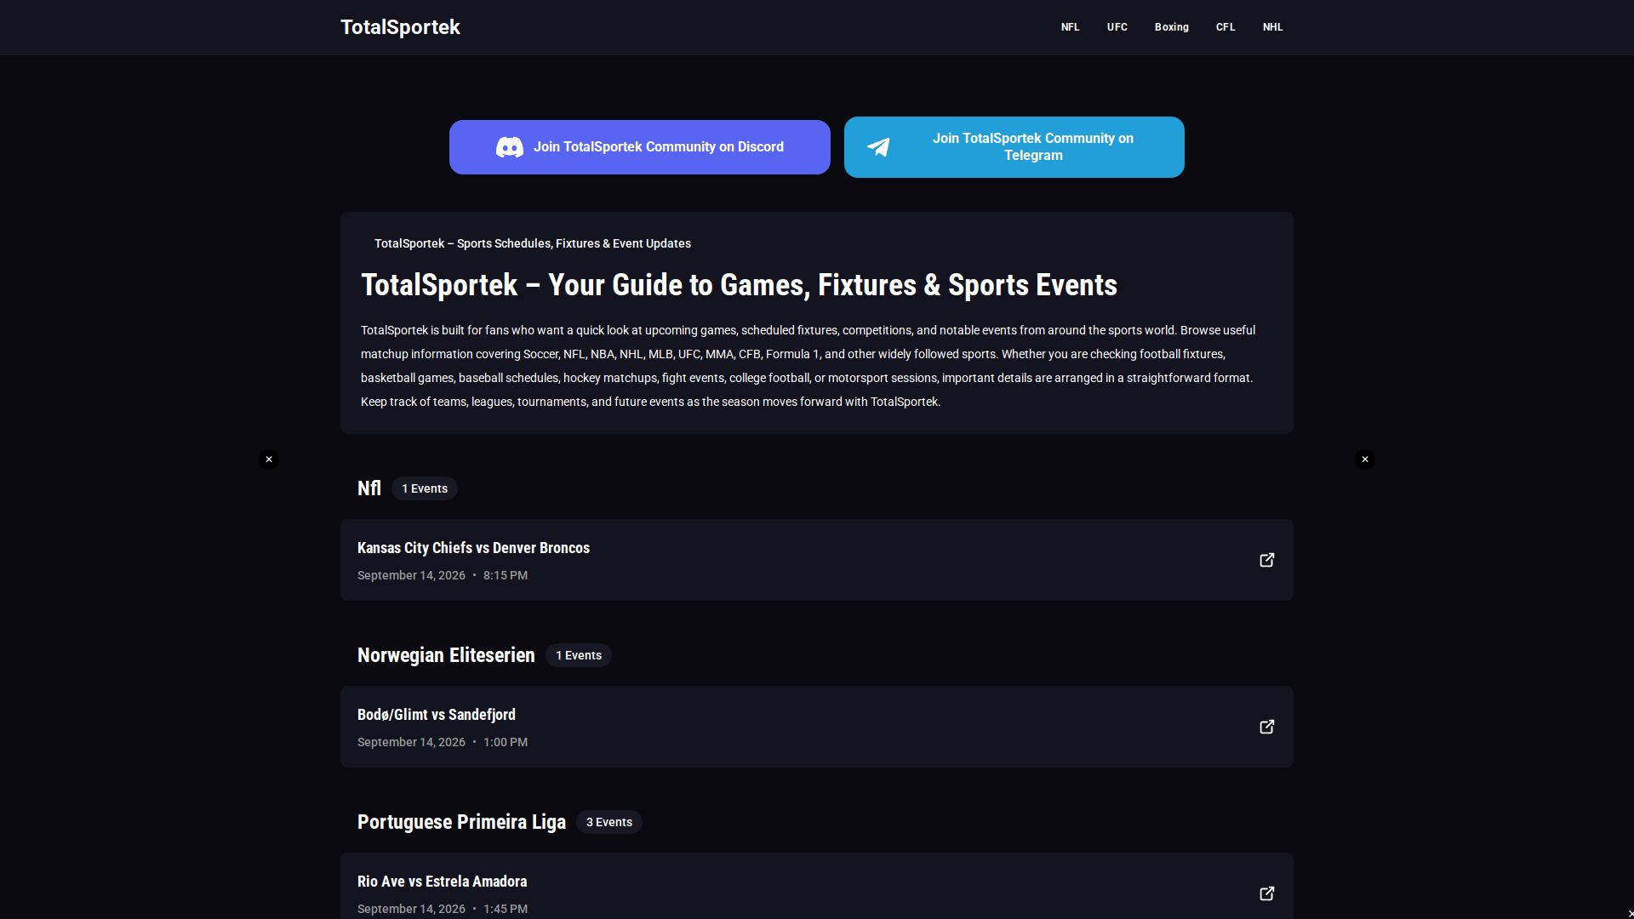
Task: Click the '8:15 PM' time of Chiefs game
Action: coord(506,575)
